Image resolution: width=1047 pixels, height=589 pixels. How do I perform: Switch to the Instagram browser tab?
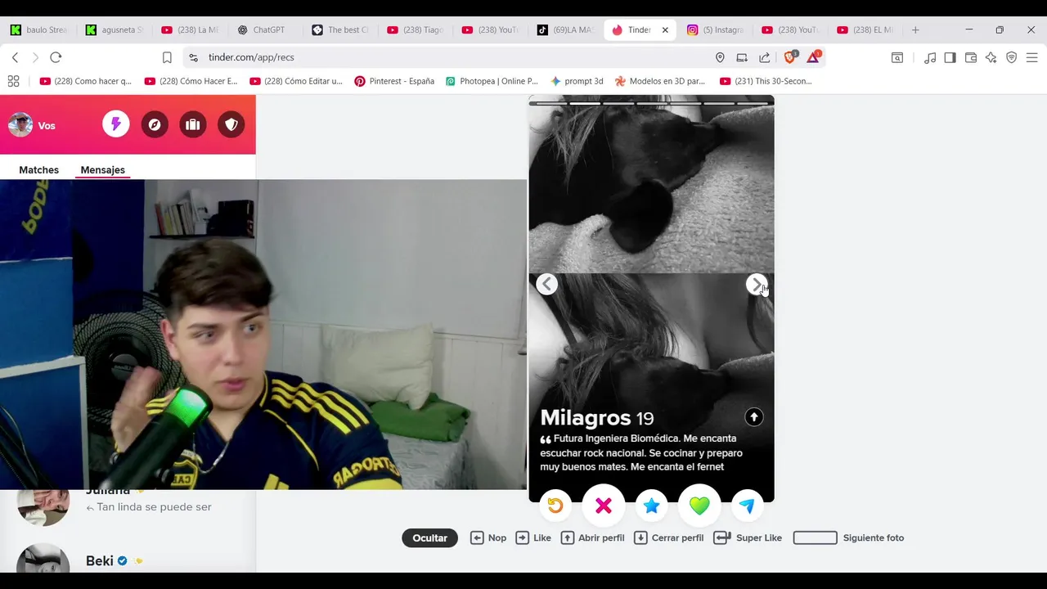pyautogui.click(x=717, y=29)
